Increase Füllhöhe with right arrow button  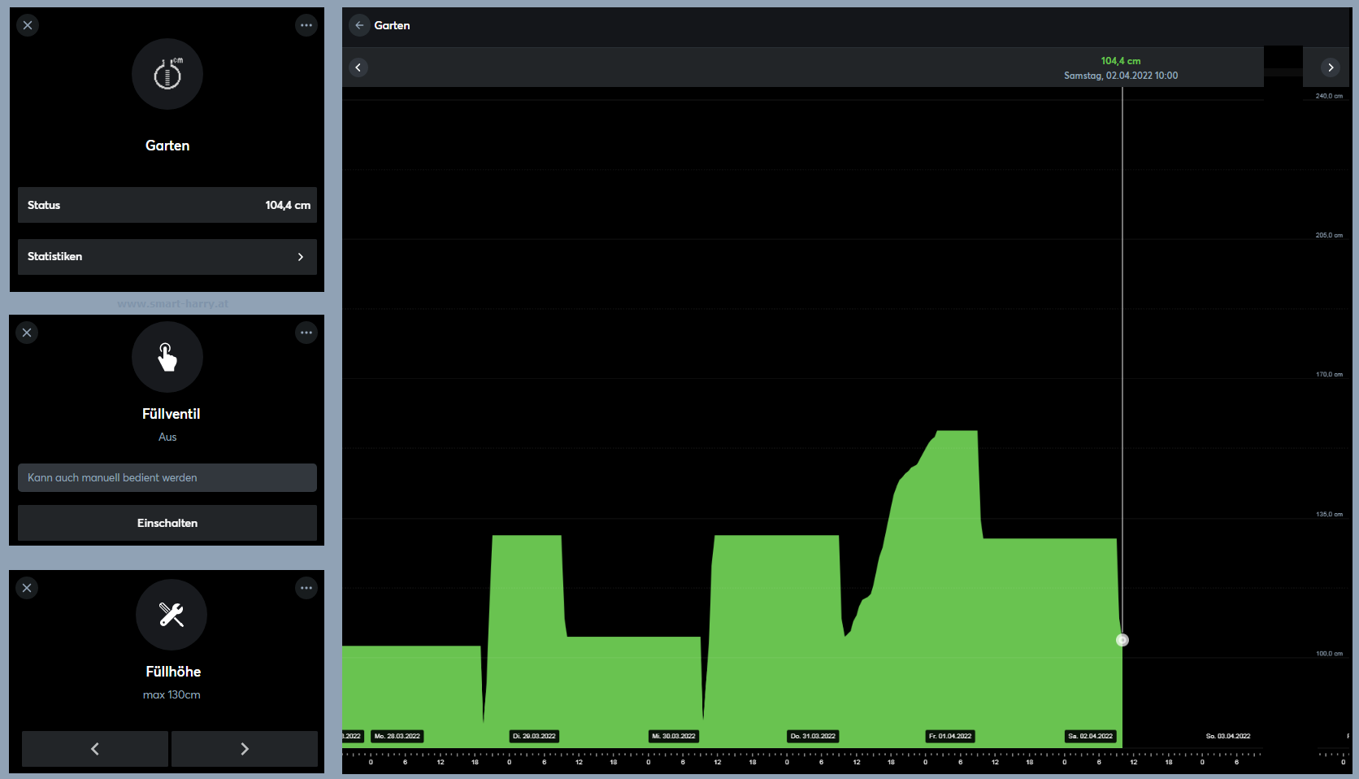coord(245,749)
